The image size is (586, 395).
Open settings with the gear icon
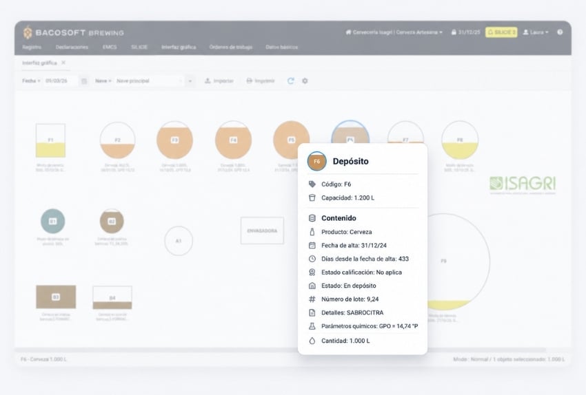pyautogui.click(x=305, y=81)
